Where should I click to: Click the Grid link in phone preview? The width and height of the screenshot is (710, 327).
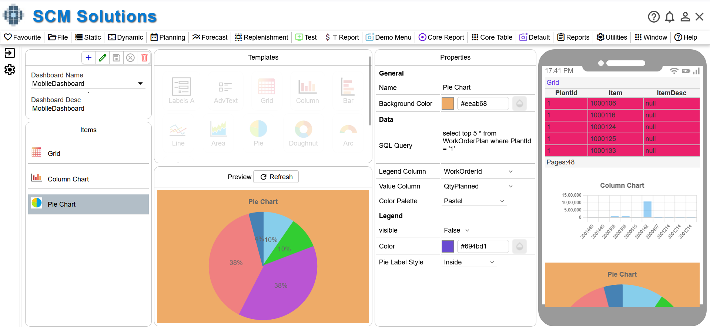[553, 83]
